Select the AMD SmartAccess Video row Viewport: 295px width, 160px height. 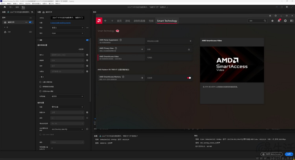[x=145, y=57]
